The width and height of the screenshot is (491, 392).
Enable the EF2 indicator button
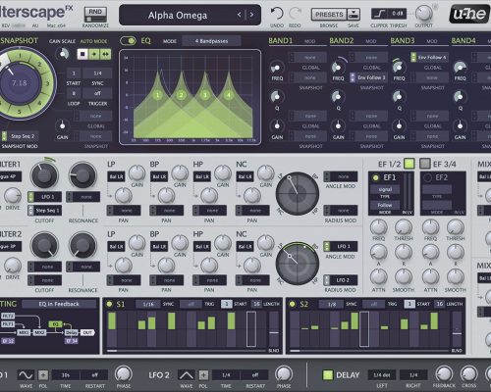tap(427, 177)
